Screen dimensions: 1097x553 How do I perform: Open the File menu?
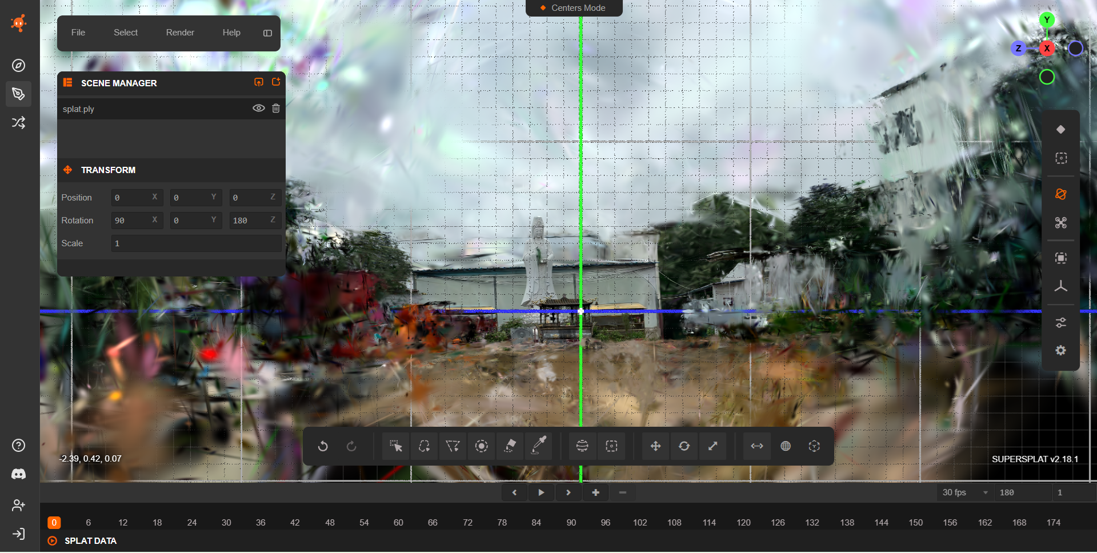(x=78, y=33)
